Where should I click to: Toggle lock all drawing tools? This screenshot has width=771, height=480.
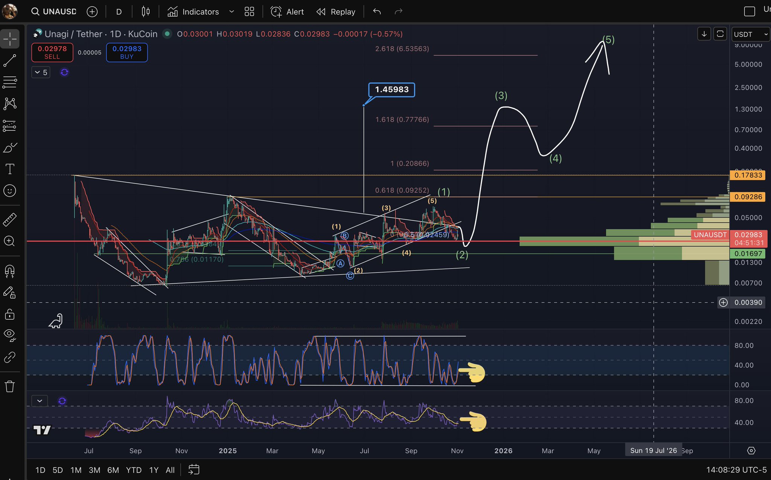tap(10, 314)
